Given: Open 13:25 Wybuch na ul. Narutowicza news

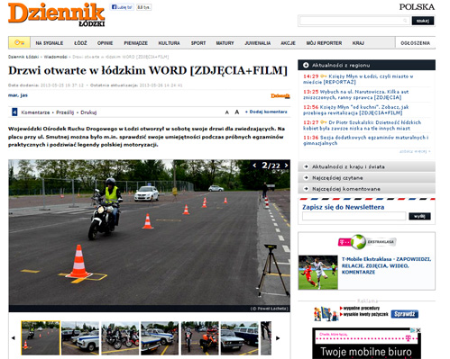Looking at the screenshot, I should [x=356, y=94].
